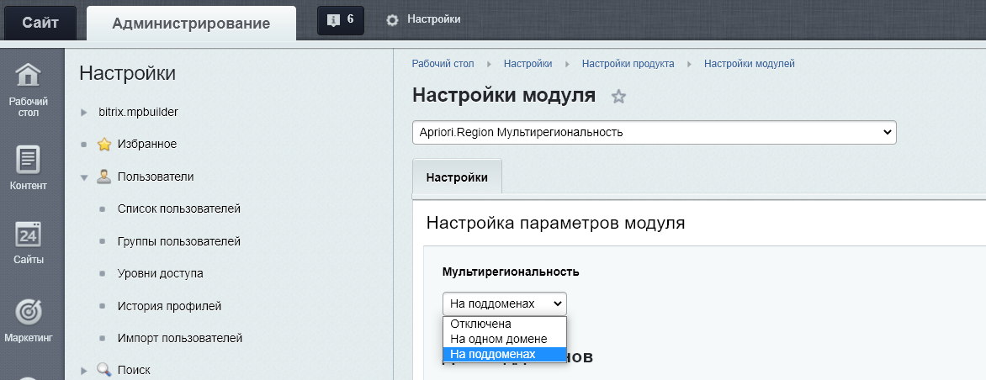This screenshot has height=380, width=986.
Task: Expand the Поиск tree node
Action: click(83, 371)
